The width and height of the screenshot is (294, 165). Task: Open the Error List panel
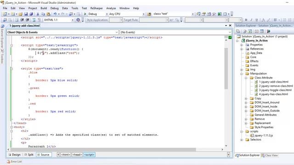click(x=14, y=161)
